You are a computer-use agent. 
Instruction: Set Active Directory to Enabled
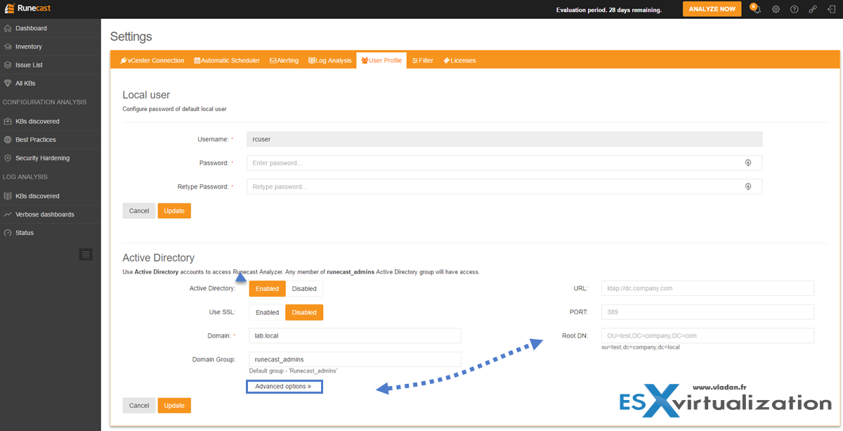click(267, 288)
